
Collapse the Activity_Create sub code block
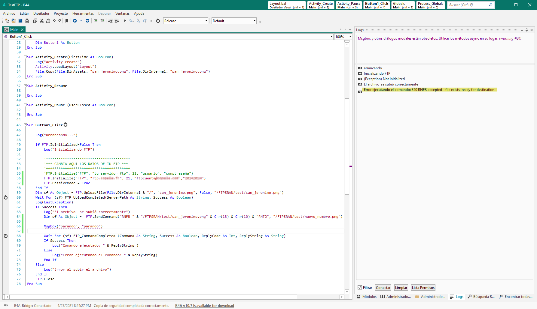click(x=26, y=57)
